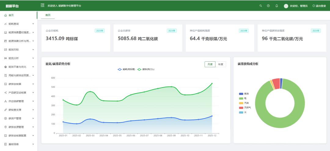The width and height of the screenshot is (330, 151).
Task: Click the 碳排放核算 sidebar icon
Action: (x=5, y=84)
